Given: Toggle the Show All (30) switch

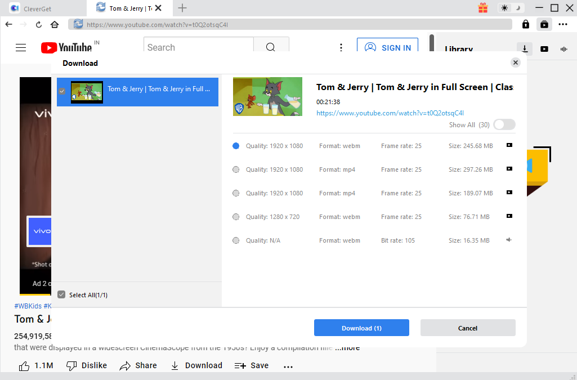Looking at the screenshot, I should point(504,124).
